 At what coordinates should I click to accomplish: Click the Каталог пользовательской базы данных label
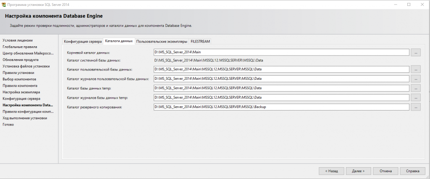[100, 69]
